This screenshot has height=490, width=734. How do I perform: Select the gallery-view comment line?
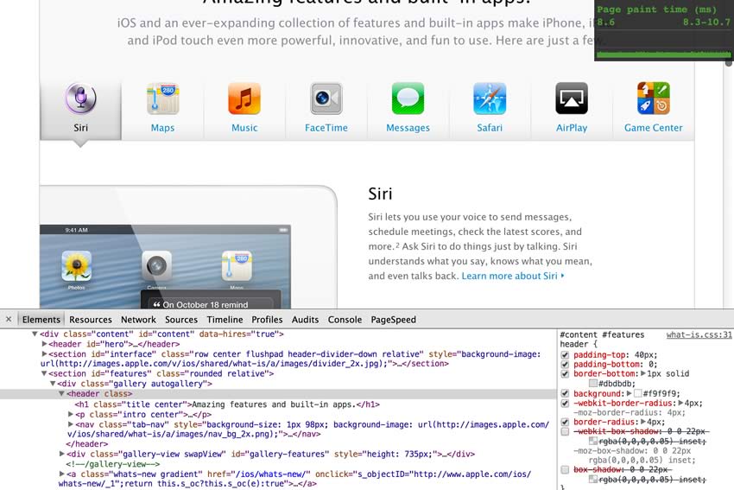tap(113, 464)
